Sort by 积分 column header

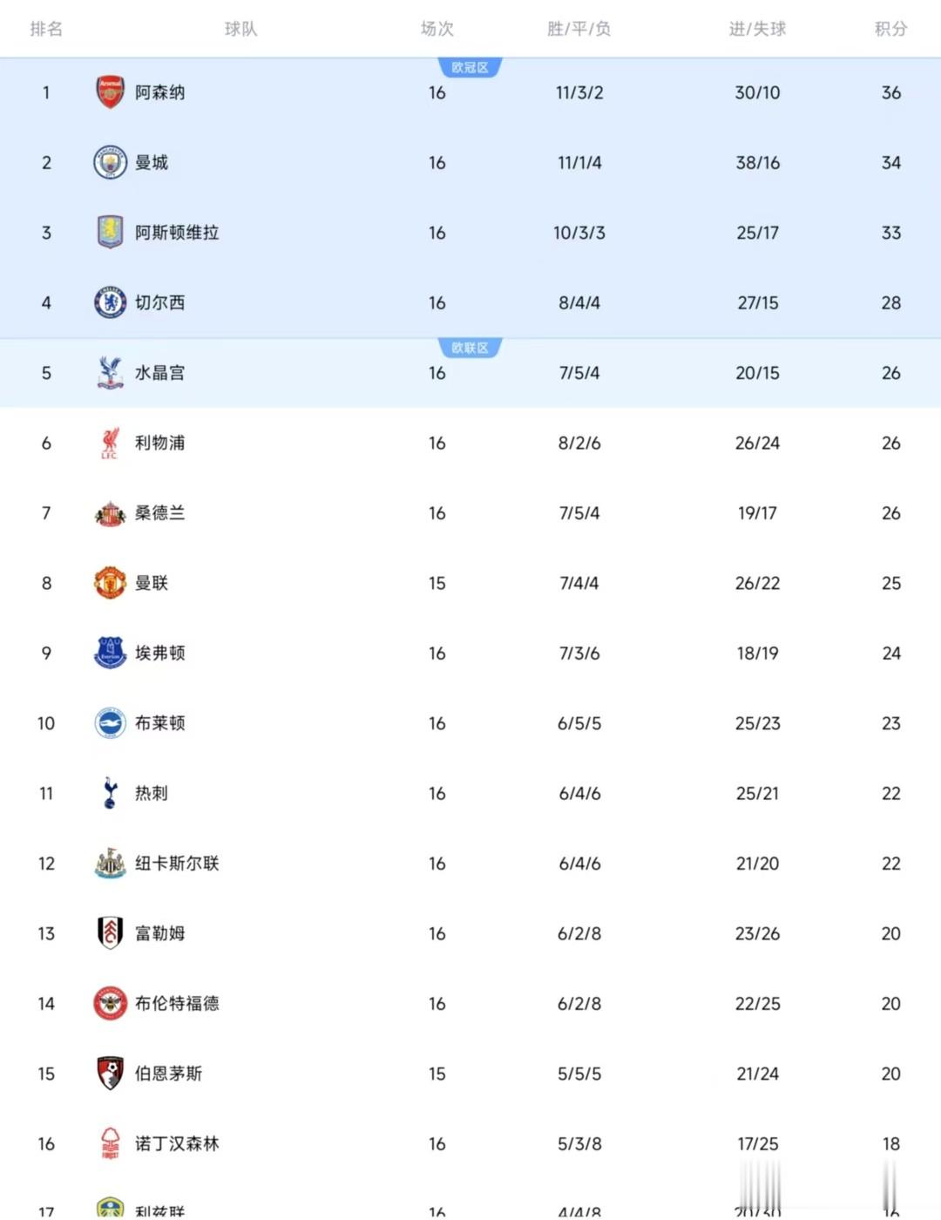pos(890,29)
